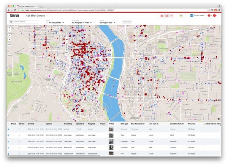228x166 pixels.
Task: Open the No Status Filter dropdown
Action: 56,23
